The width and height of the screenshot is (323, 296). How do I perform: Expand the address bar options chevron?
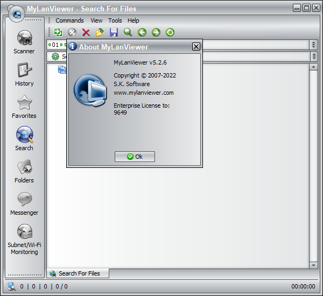313,45
